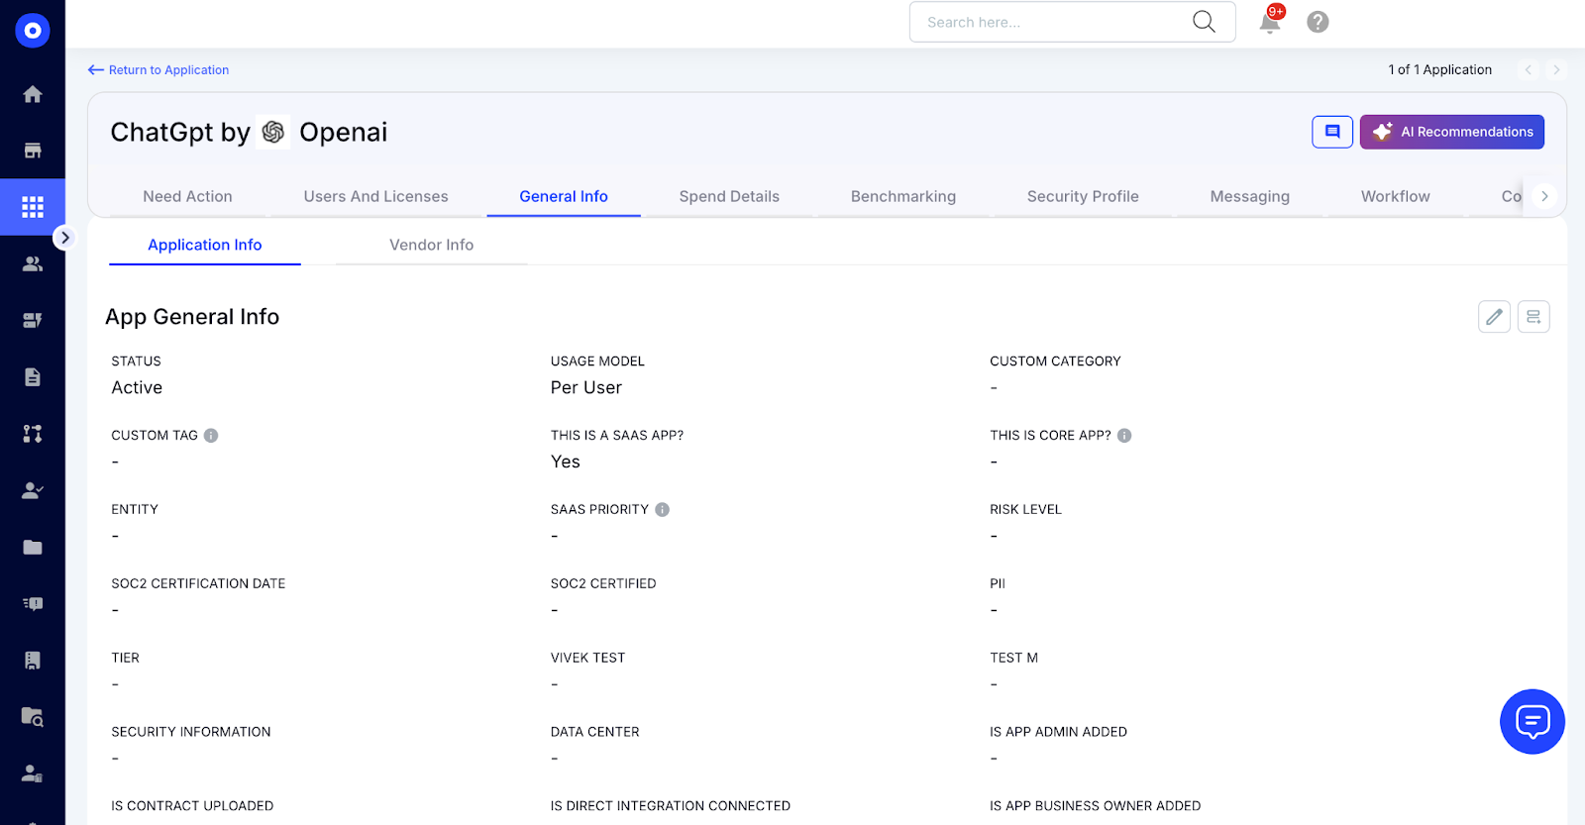
Task: Open the license card-with-check icon in sidebar
Action: pyautogui.click(x=33, y=320)
